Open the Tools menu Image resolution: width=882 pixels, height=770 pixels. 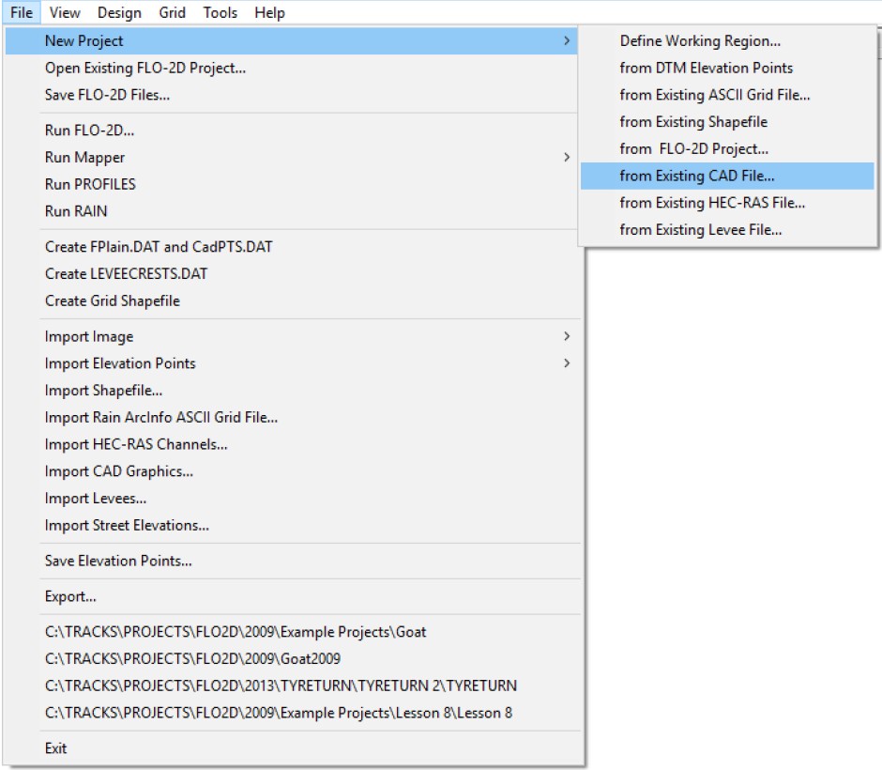point(220,12)
